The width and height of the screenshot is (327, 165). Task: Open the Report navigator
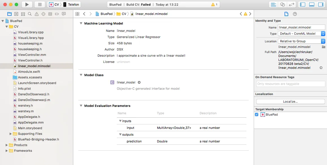tap(64, 14)
